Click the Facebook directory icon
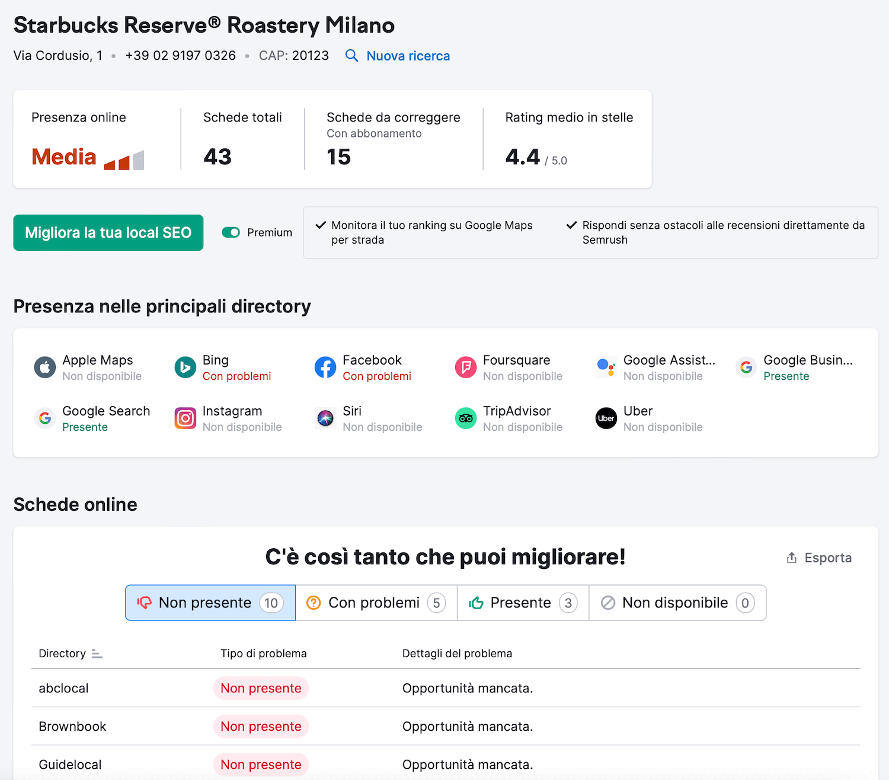This screenshot has height=780, width=889. click(325, 367)
